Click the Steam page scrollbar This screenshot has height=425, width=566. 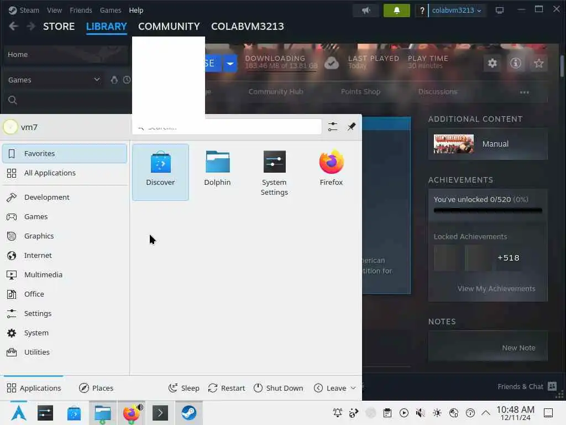pos(562,66)
